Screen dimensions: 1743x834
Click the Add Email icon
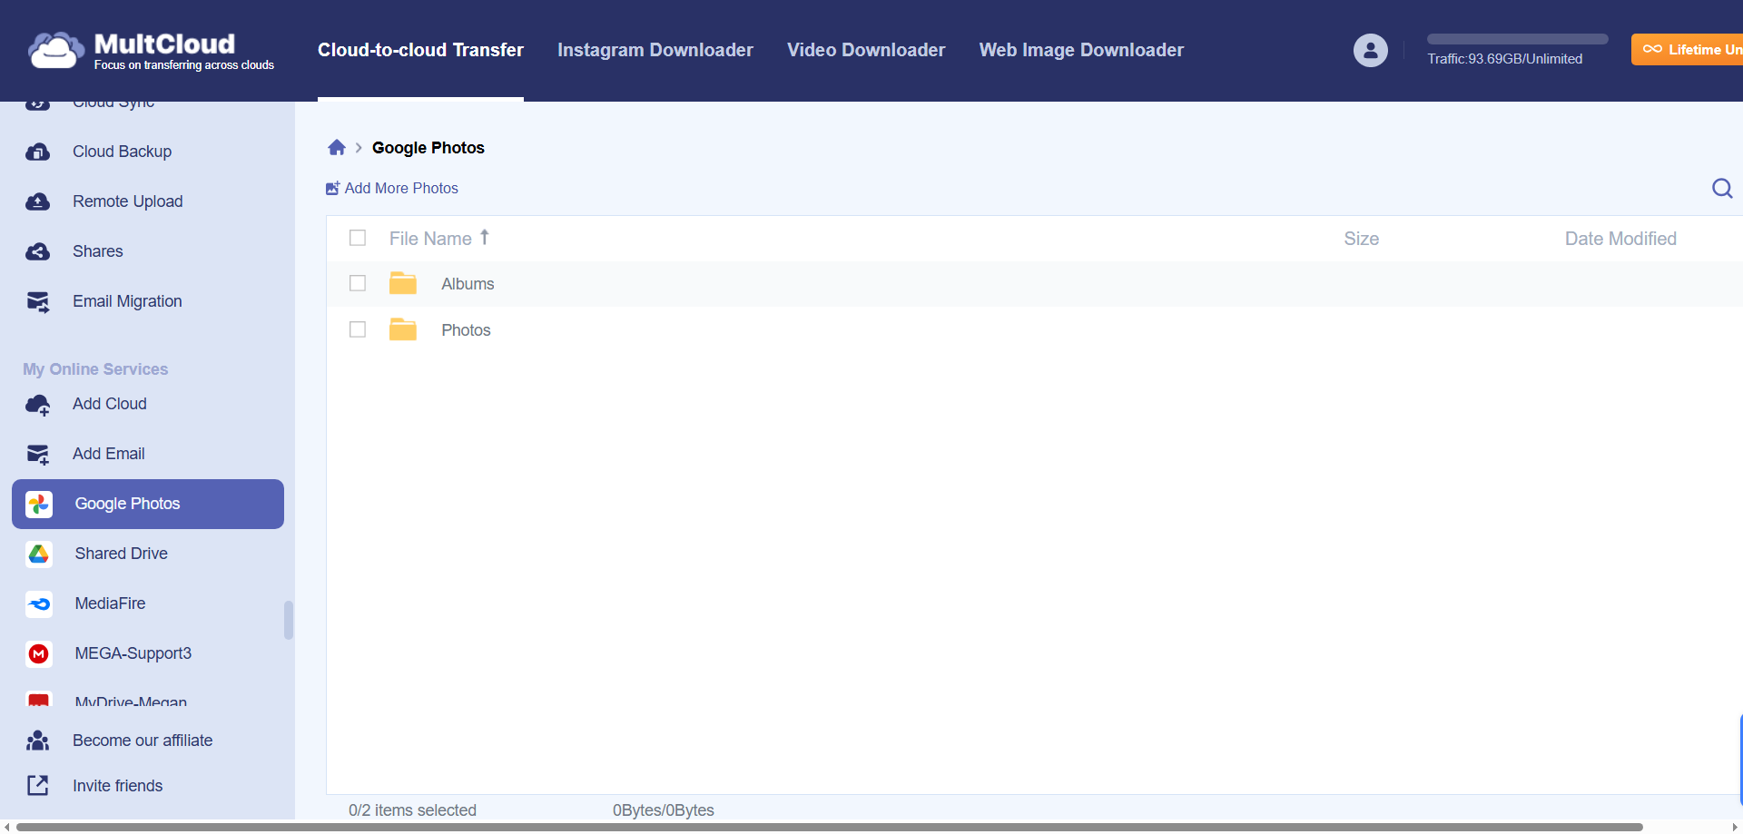(38, 454)
